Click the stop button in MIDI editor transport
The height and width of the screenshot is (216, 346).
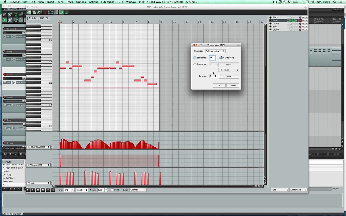click(x=43, y=190)
